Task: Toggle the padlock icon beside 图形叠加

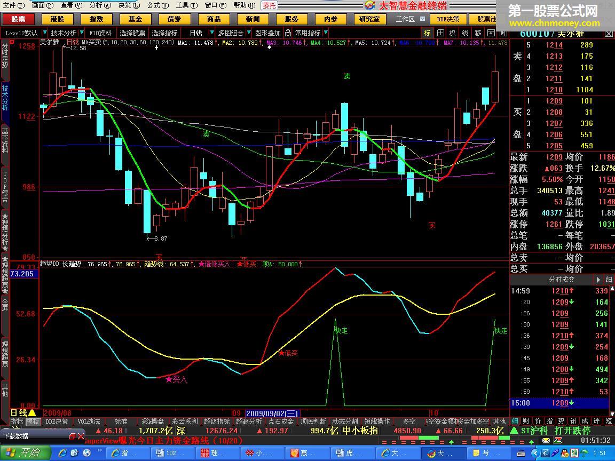Action: pos(288,33)
